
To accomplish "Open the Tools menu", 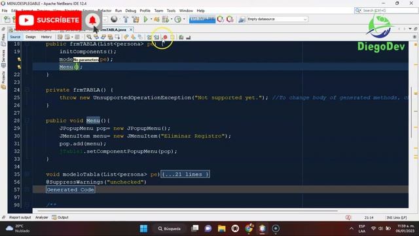I will pos(171,10).
